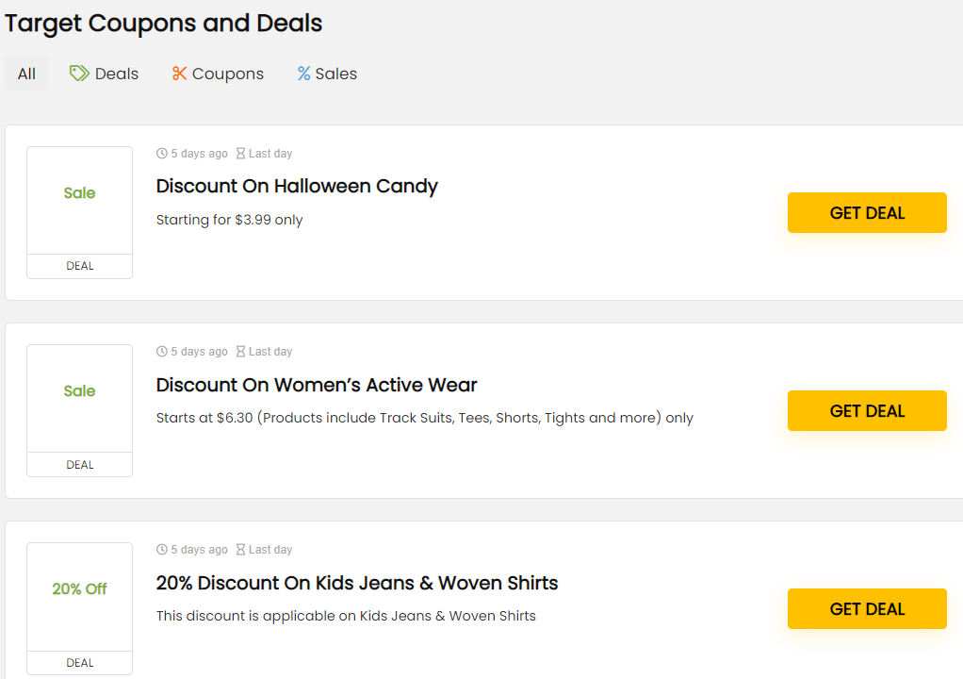
Task: Click the green tag icon beside Deals
Action: coord(79,74)
